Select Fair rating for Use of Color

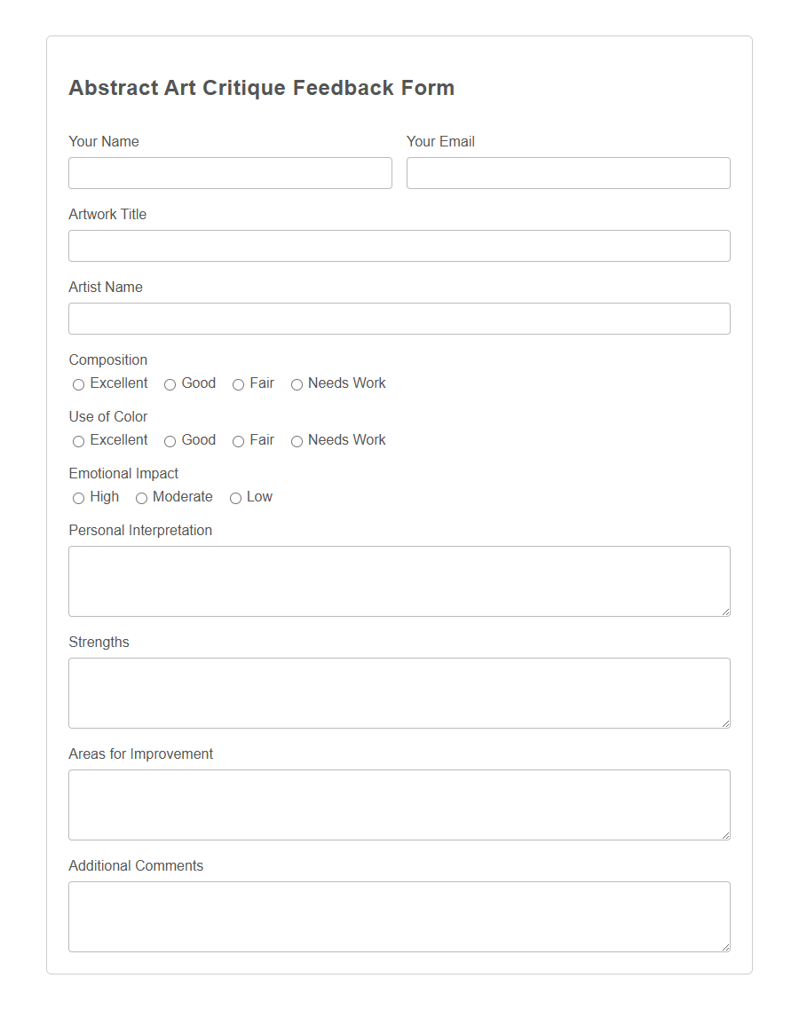(x=238, y=441)
